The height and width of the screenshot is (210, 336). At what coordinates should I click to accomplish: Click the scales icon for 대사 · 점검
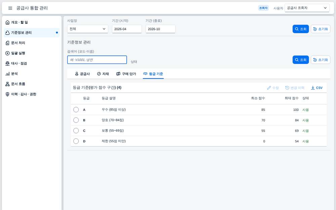coord(7,64)
